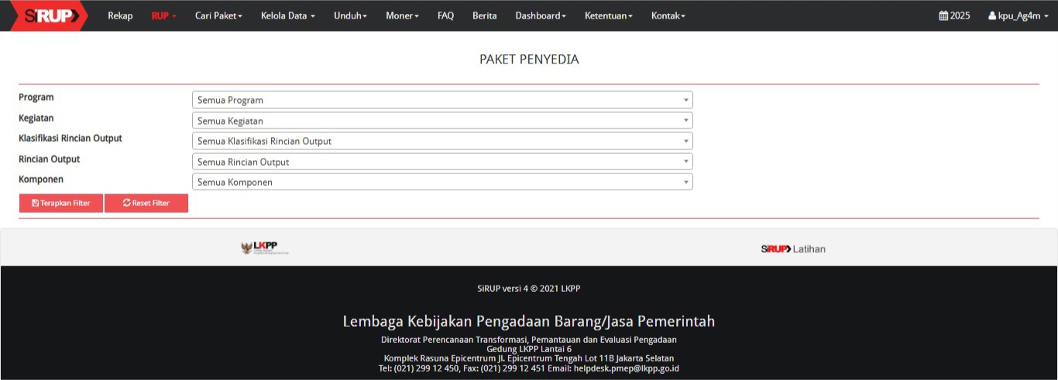
Task: Open the Moner menu
Action: [x=402, y=15]
